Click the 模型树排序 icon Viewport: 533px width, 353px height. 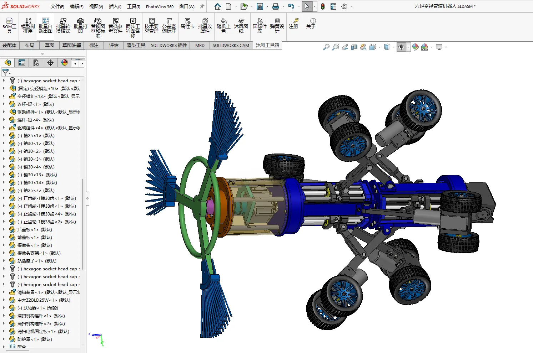28,25
